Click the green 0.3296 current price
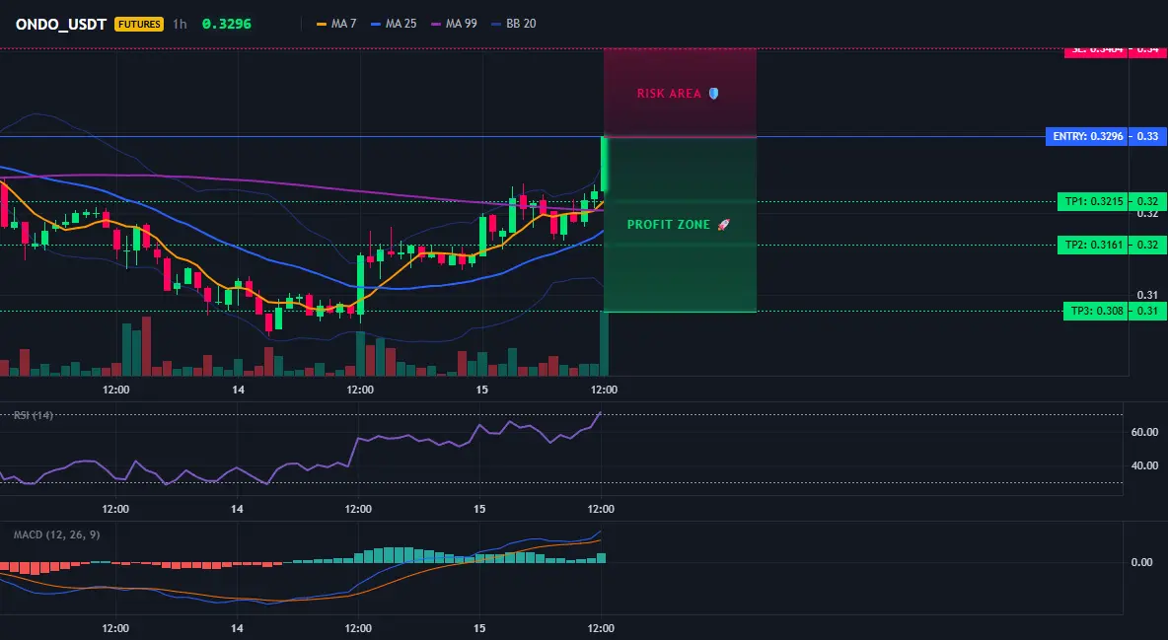 [227, 24]
